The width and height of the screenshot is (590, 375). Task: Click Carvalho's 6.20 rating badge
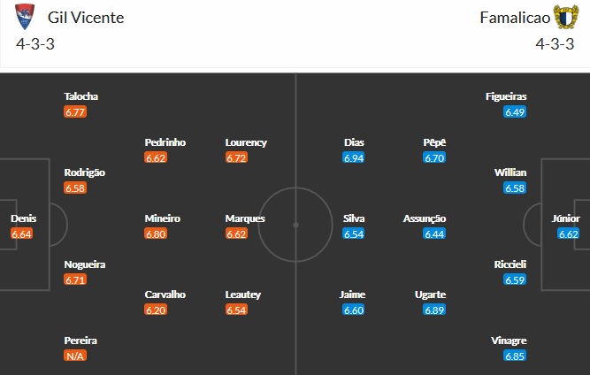(x=156, y=310)
